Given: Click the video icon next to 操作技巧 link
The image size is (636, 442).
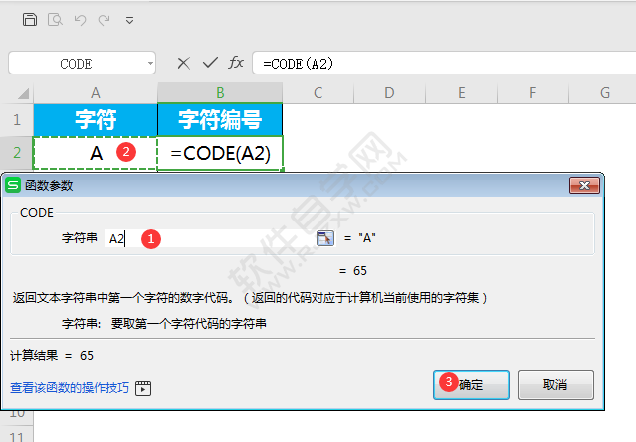Looking at the screenshot, I should click(143, 388).
